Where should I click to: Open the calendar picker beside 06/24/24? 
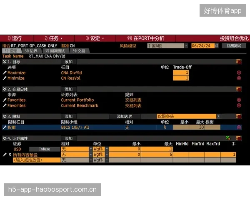[217, 46]
